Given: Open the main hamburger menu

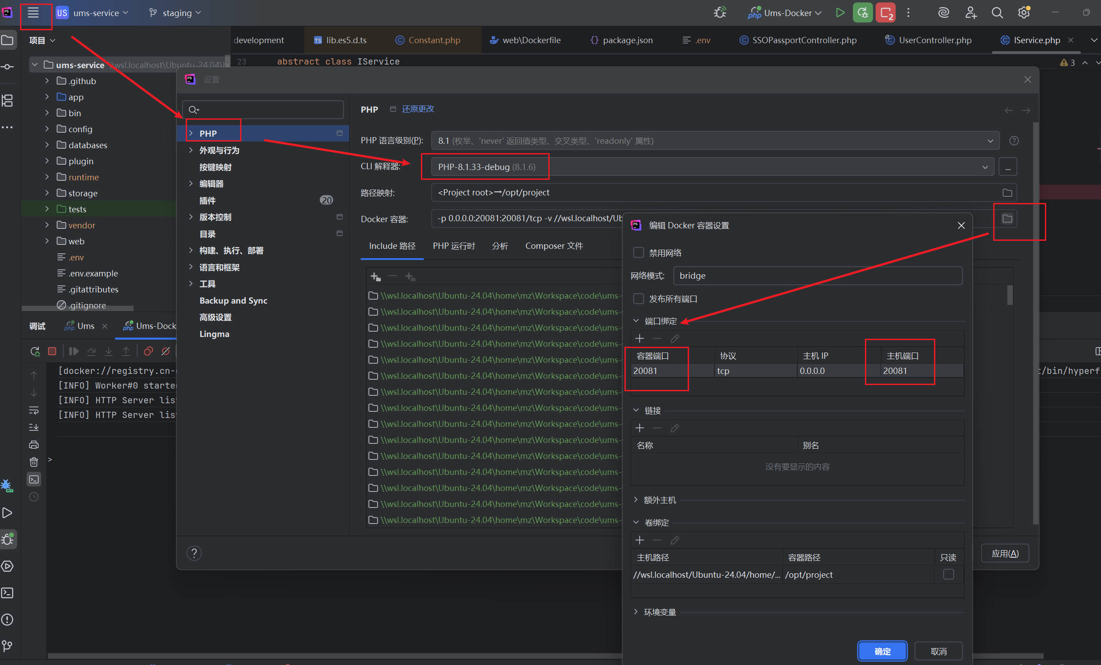Looking at the screenshot, I should [x=33, y=12].
